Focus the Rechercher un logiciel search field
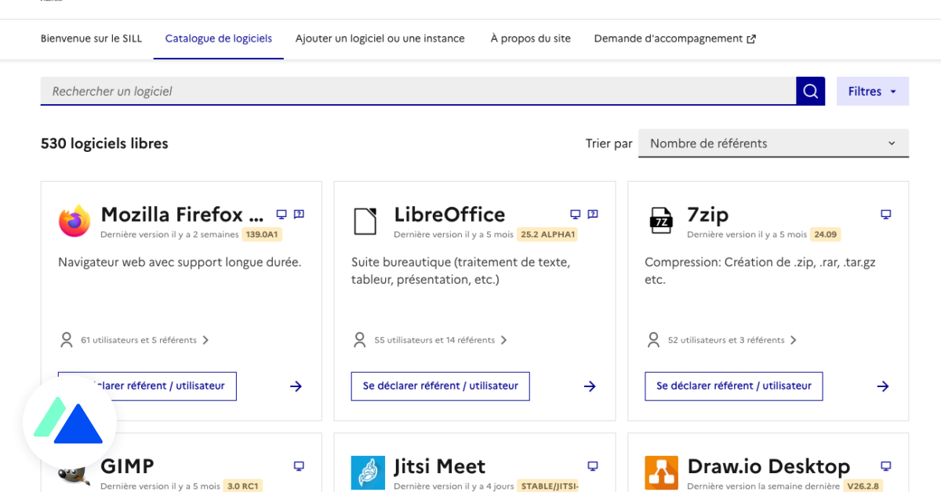This screenshot has height=492, width=941. click(419, 91)
